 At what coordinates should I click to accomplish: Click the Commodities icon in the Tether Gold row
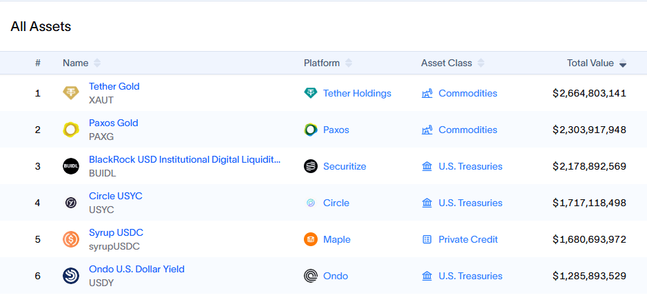tap(427, 93)
